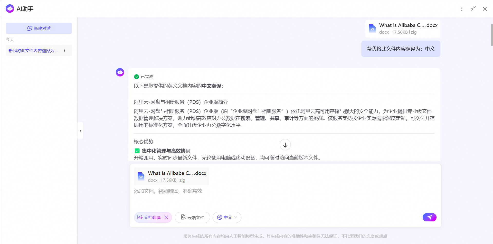Click the green 已完成 status check icon
Viewport: 493px width, 244px height.
click(137, 77)
